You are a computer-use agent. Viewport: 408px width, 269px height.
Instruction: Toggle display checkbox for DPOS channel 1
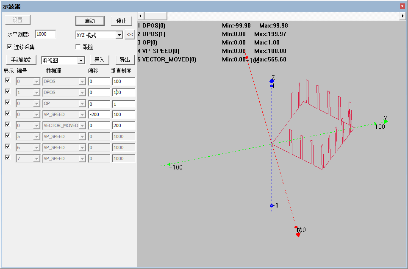[8, 92]
